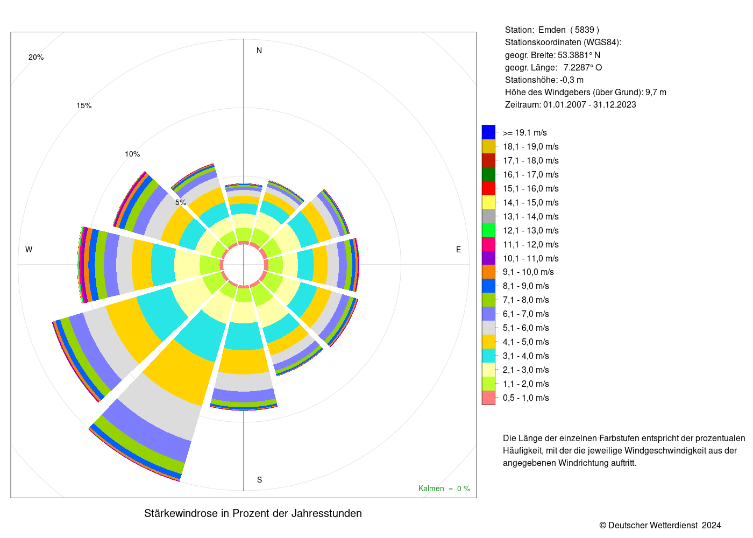Click the Station: Emden (5839) text

tap(552, 30)
